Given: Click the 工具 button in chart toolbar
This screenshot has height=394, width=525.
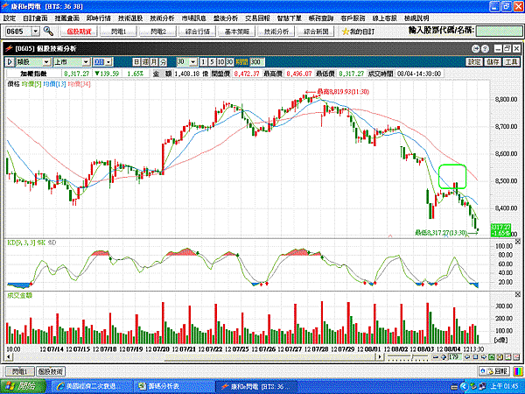Looking at the screenshot, I should coord(511,62).
